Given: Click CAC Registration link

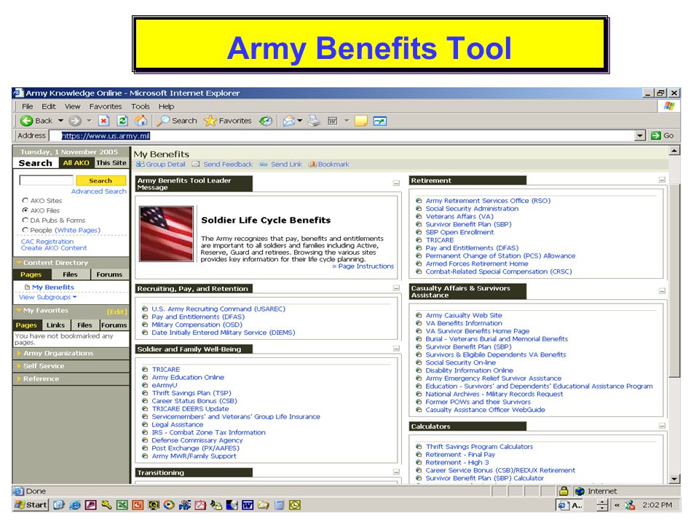Looking at the screenshot, I should (x=47, y=242).
